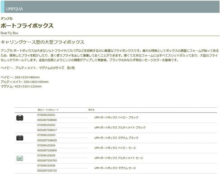Click UFM ボートボックス アルティメイト ブラック name
This screenshot has width=220, height=174.
coord(120,128)
